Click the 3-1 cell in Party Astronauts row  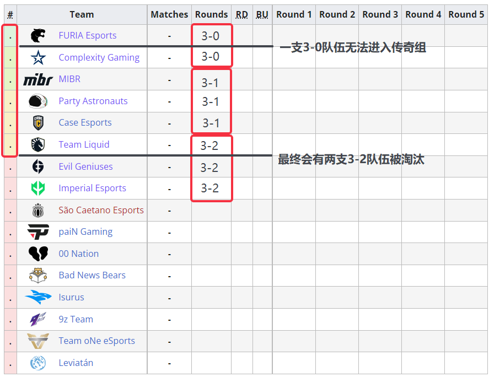click(x=211, y=102)
